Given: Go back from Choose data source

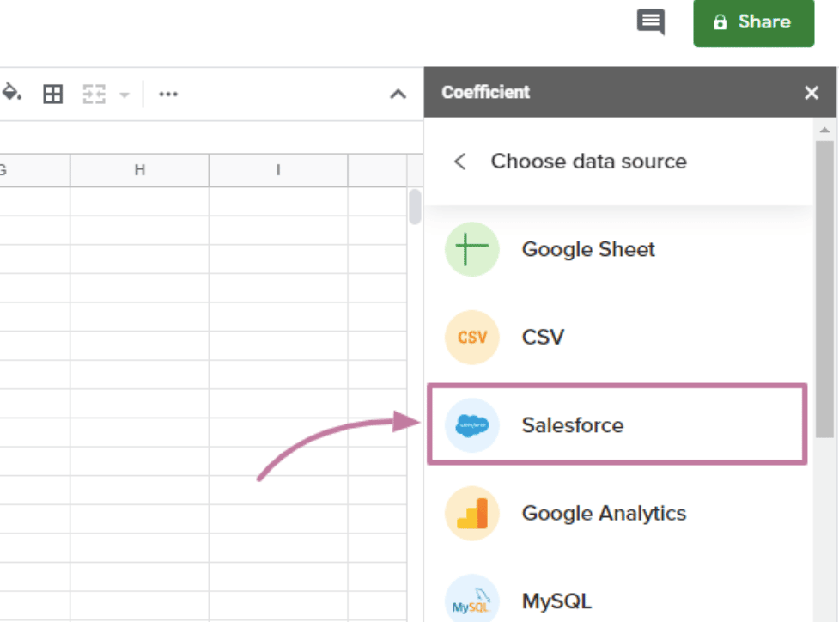Looking at the screenshot, I should pos(460,162).
